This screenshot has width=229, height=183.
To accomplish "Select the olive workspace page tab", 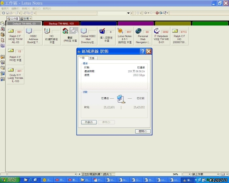I will pos(173,24).
